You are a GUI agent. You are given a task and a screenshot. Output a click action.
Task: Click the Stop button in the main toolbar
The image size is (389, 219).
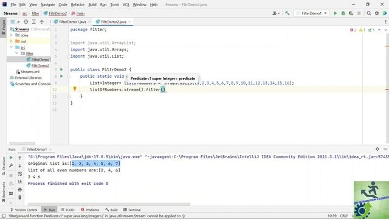359,13
